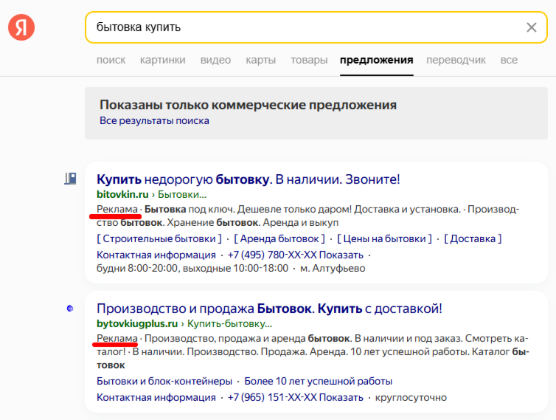
Task: Open Купить недорогую бытовку result title
Action: [x=248, y=179]
